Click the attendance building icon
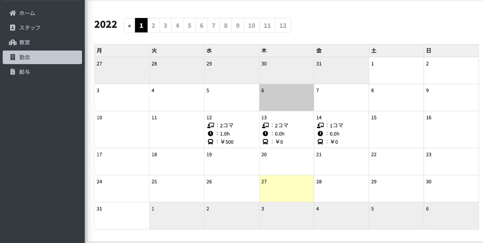This screenshot has width=483, height=243. pyautogui.click(x=13, y=57)
